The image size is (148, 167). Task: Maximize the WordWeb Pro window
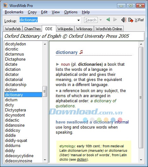click(x=131, y=5)
